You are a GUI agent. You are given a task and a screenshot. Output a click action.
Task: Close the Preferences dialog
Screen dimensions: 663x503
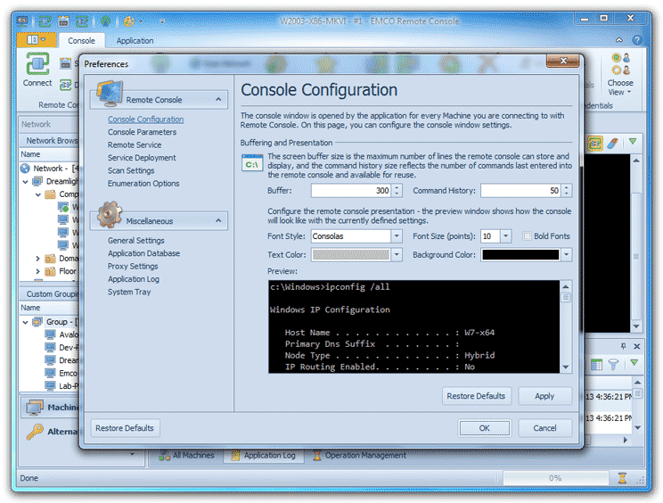point(562,61)
